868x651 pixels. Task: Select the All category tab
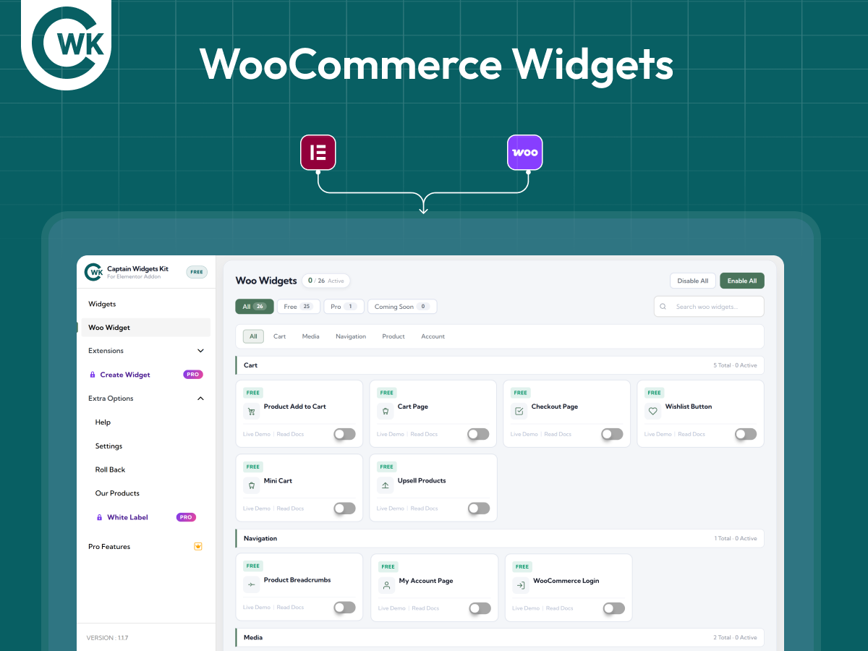tap(253, 336)
